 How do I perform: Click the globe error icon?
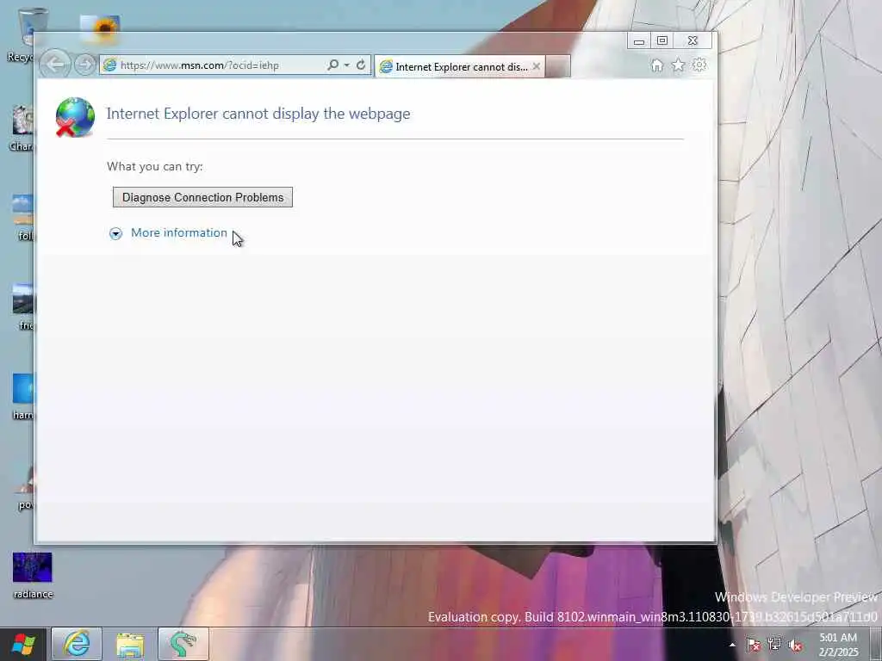pyautogui.click(x=75, y=117)
